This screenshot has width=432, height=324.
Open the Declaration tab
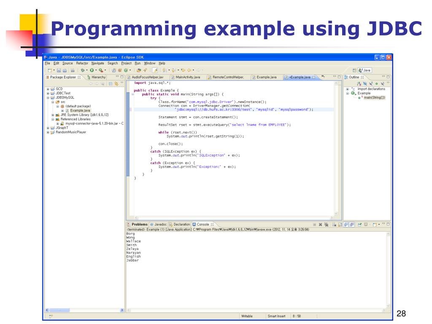pos(179,224)
